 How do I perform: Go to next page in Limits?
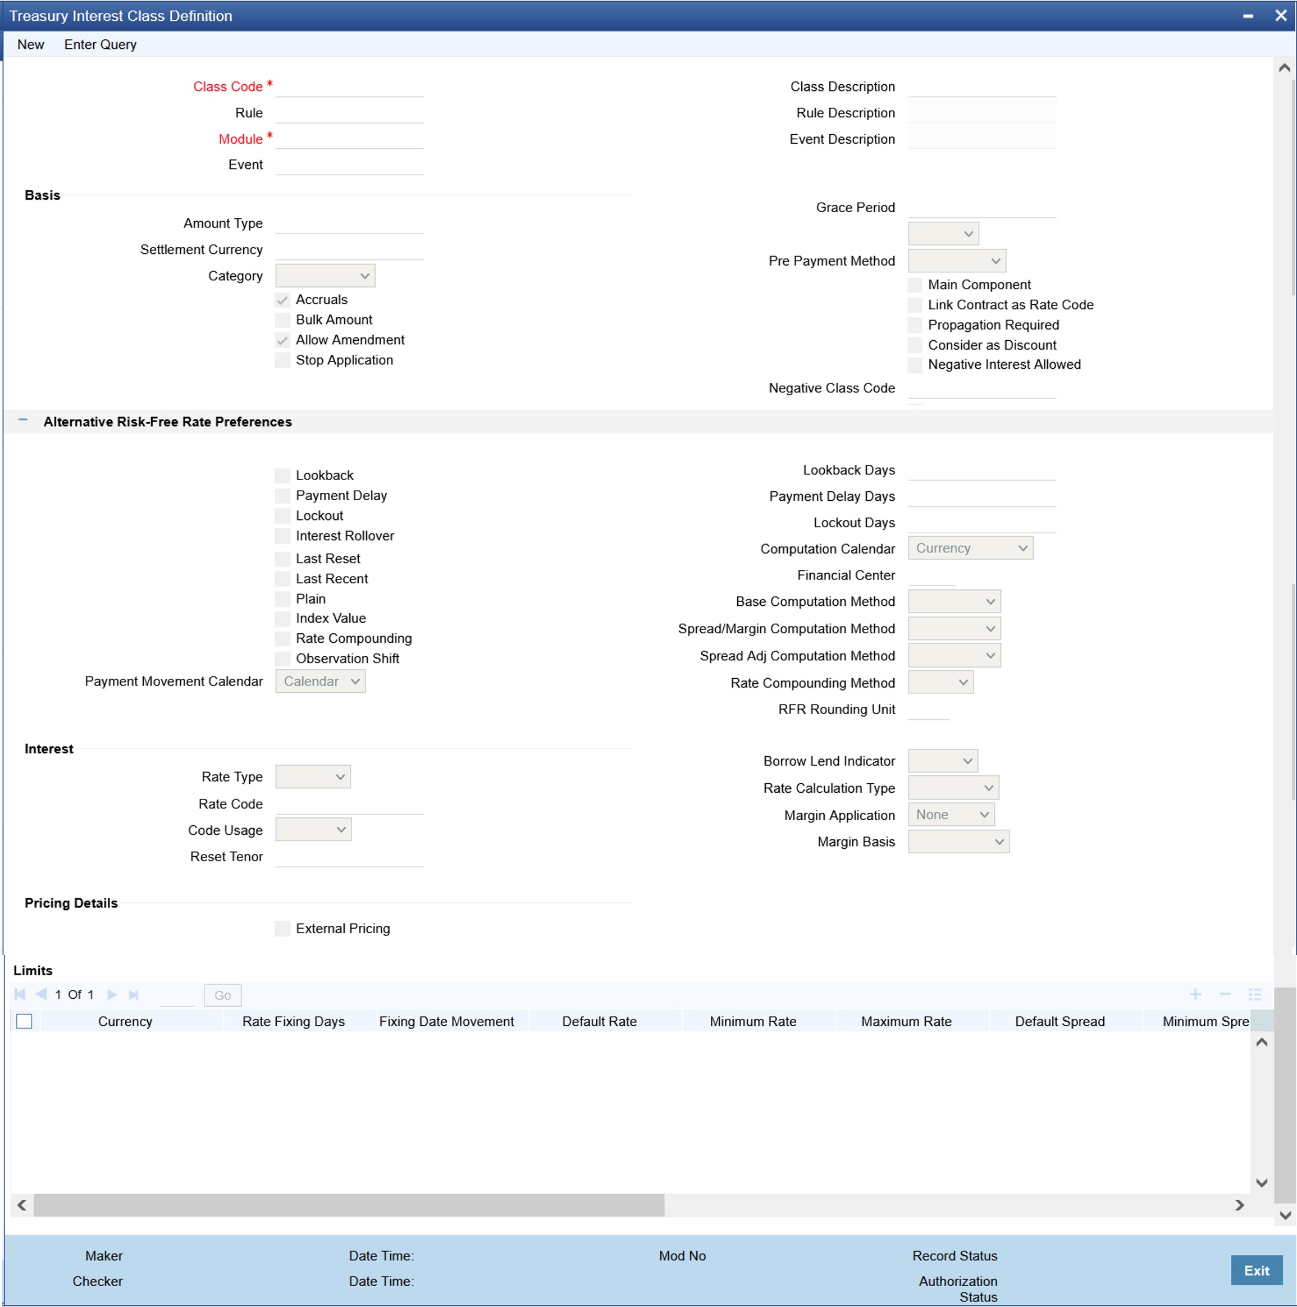click(x=112, y=994)
